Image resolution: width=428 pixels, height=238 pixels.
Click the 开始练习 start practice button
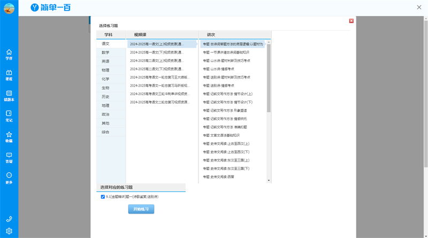(141, 209)
